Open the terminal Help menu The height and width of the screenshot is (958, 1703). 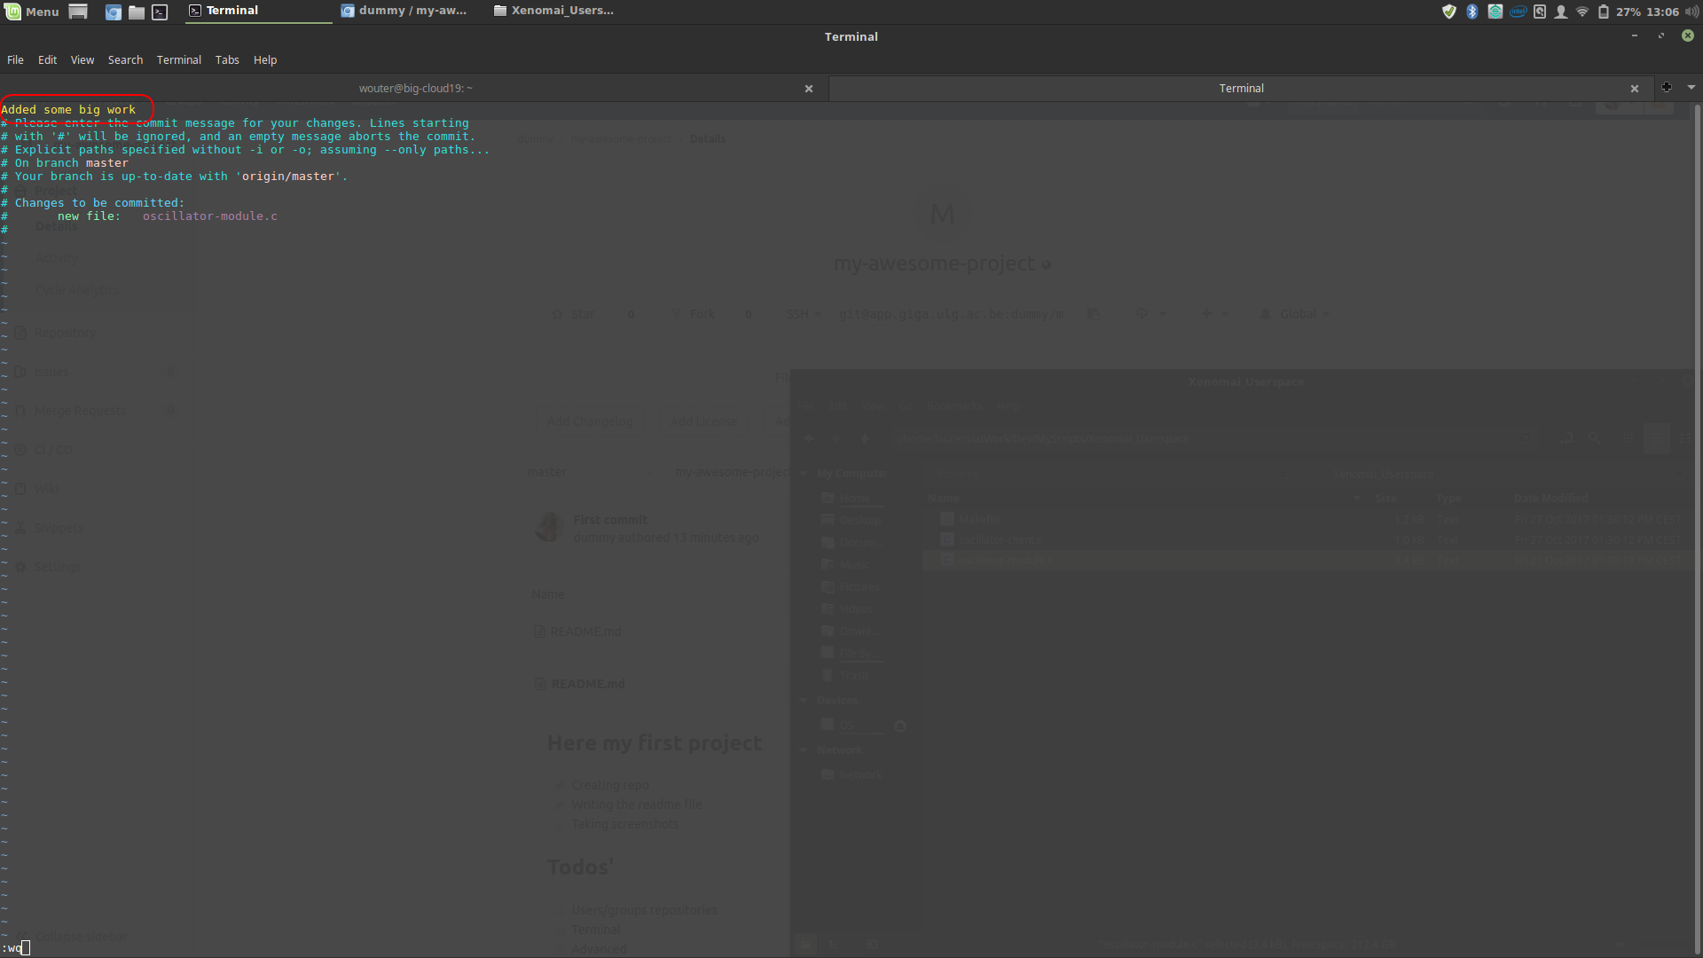click(x=265, y=59)
